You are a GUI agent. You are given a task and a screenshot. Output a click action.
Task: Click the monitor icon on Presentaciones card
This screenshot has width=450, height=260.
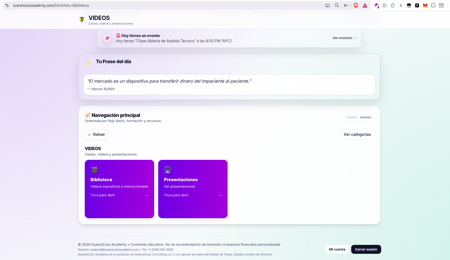tap(168, 170)
